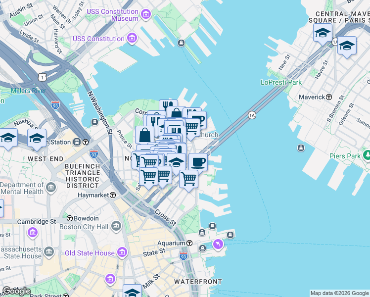Open the Massachusetts State House marker

pyautogui.click(x=49, y=252)
